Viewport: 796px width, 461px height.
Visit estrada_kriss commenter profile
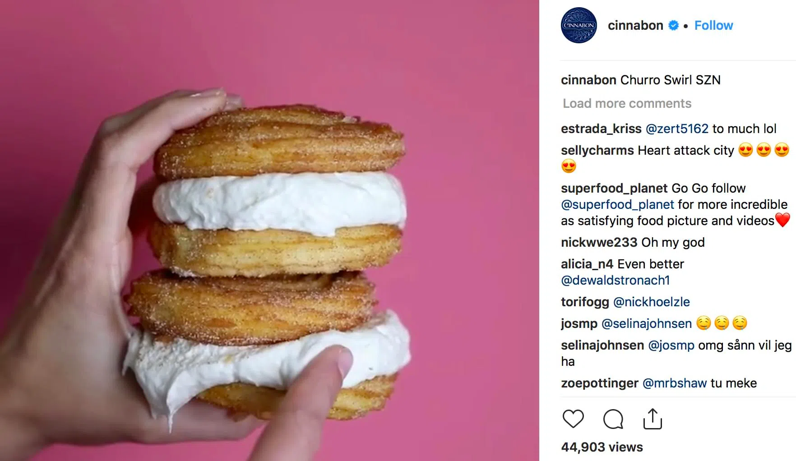click(601, 129)
